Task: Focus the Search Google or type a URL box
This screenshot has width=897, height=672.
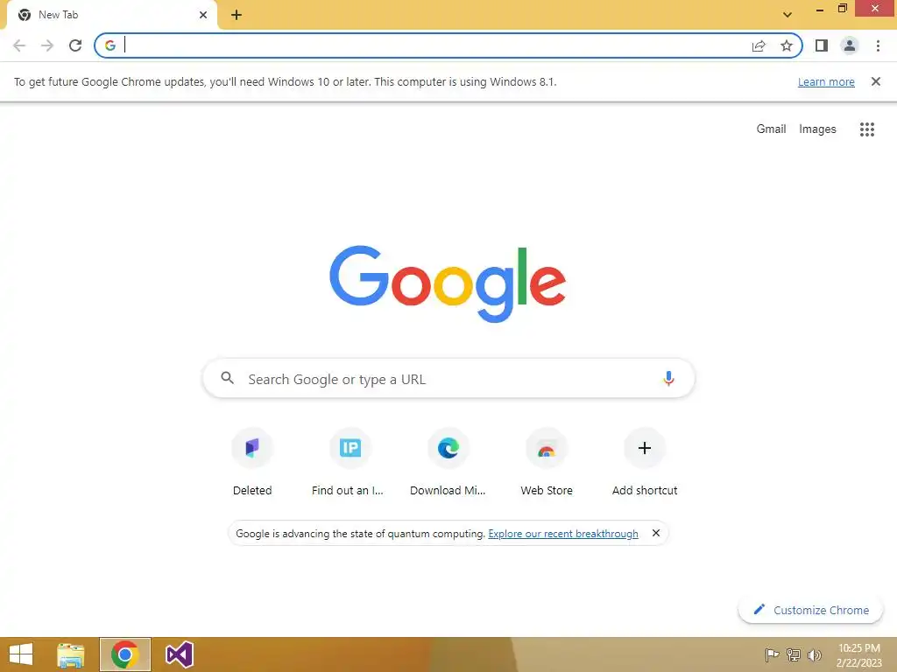Action: [448, 378]
